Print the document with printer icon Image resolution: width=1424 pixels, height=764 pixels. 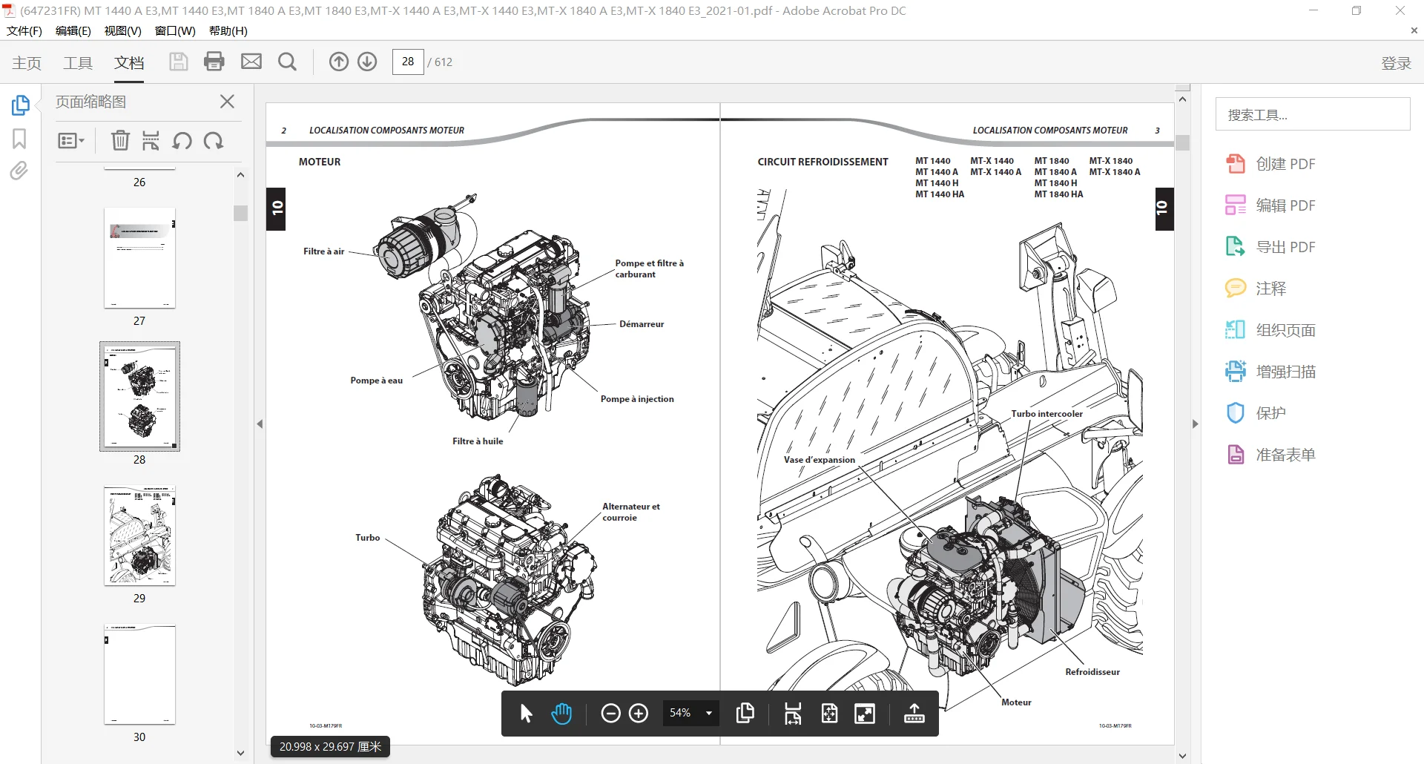point(214,62)
